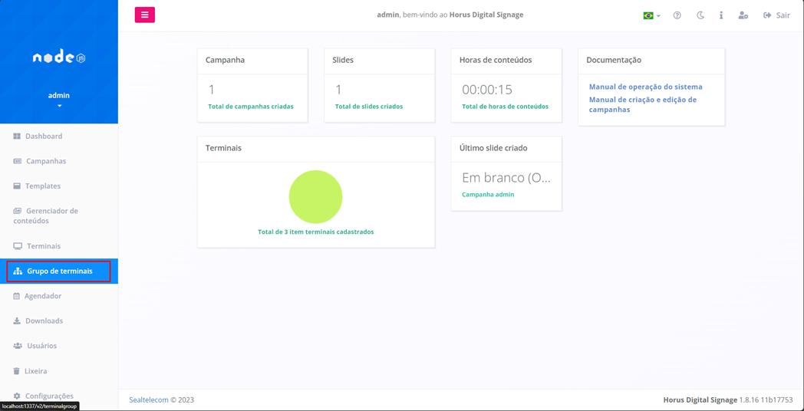The width and height of the screenshot is (804, 411).
Task: Open the Sealtelecom footer link
Action: [148, 400]
